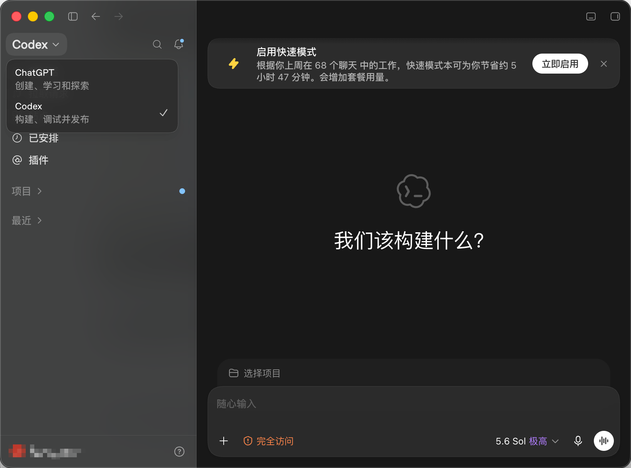631x468 pixels.
Task: Click the Codex terminal logo
Action: (414, 191)
